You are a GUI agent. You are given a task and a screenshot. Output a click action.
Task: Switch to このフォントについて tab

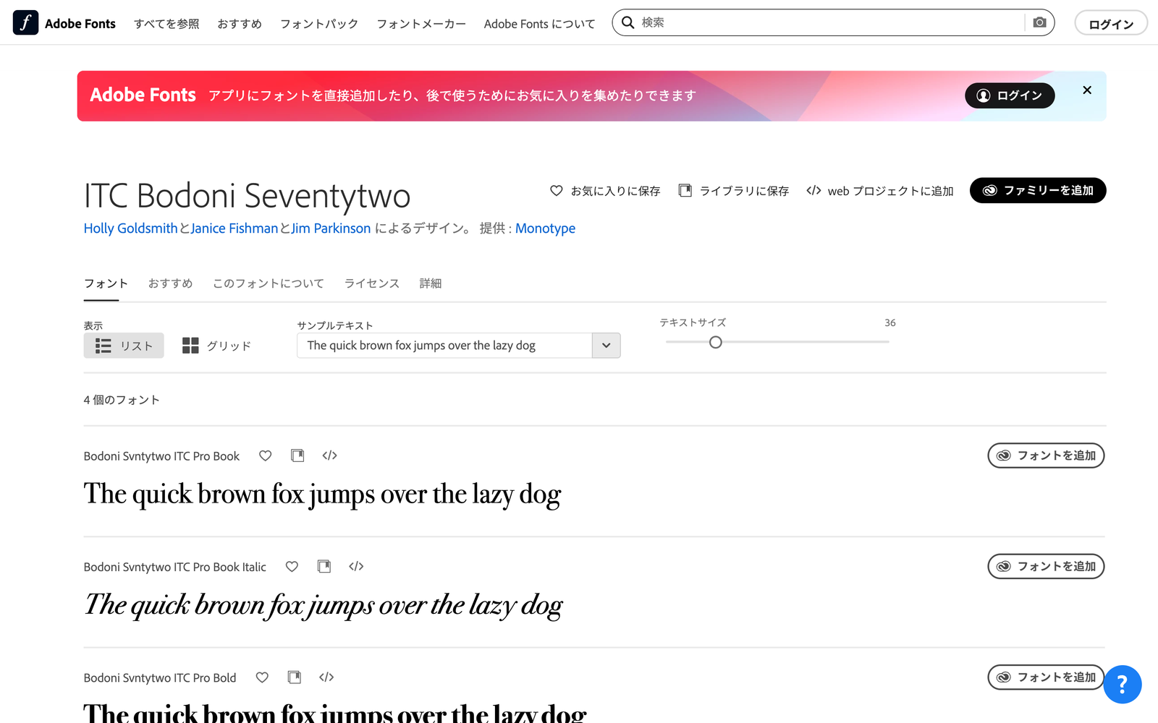269,283
